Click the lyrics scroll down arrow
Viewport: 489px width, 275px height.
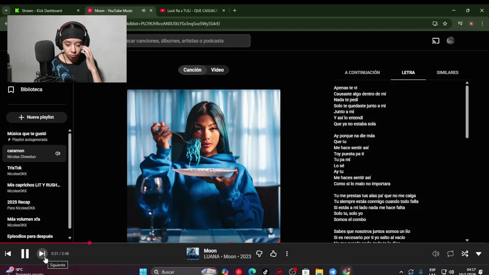tap(467, 240)
